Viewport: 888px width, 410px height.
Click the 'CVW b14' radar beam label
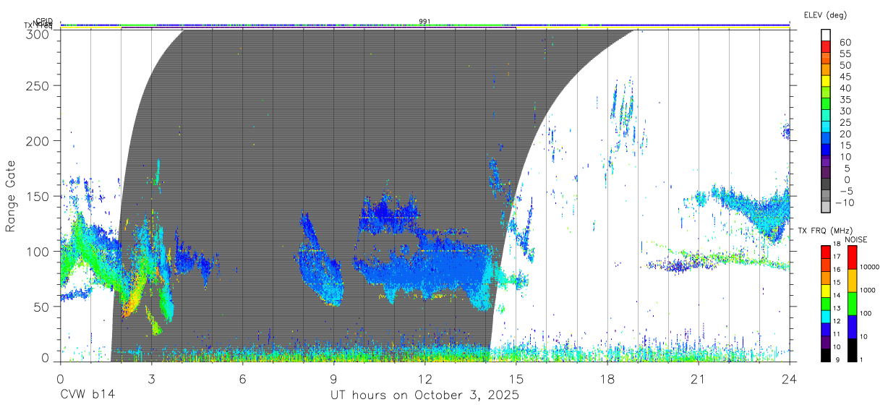(87, 395)
